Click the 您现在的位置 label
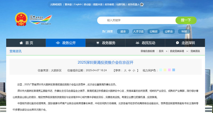213x113 pixels. pyautogui.click(x=148, y=51)
